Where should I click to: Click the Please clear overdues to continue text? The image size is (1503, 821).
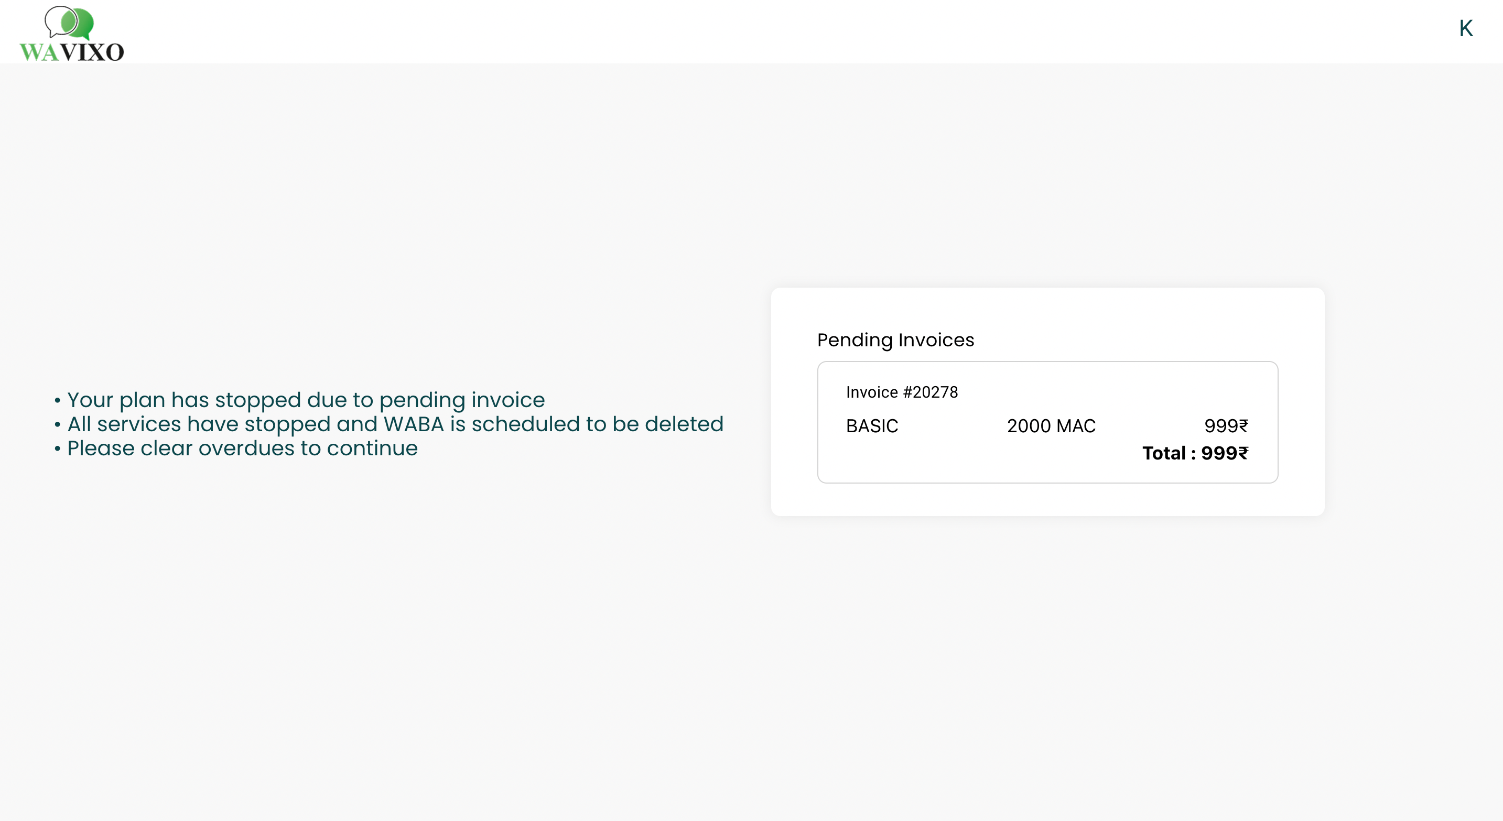pos(242,448)
